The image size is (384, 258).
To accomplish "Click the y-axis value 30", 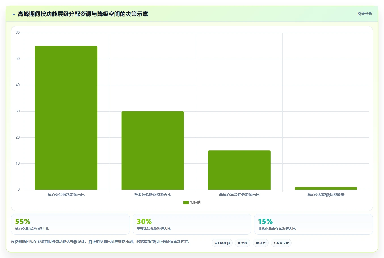I will coord(18,111).
